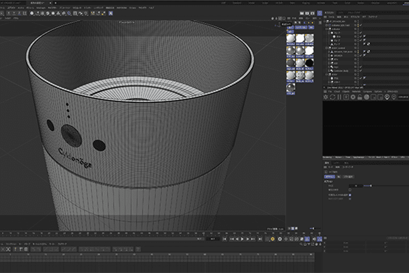Screen dimensions: 409x273
Task: Toggle the checked blue checkbox in Attributes options
Action: point(350,195)
